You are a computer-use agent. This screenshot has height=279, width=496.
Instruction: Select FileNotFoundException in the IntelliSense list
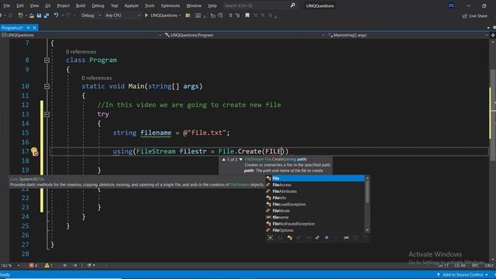[315, 224]
